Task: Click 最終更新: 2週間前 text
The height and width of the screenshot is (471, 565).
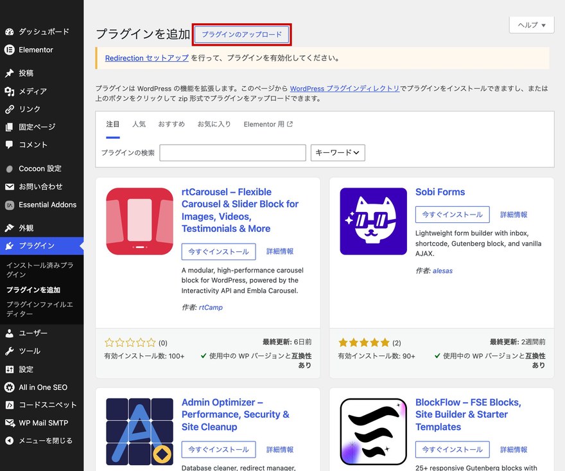Action: coord(517,342)
